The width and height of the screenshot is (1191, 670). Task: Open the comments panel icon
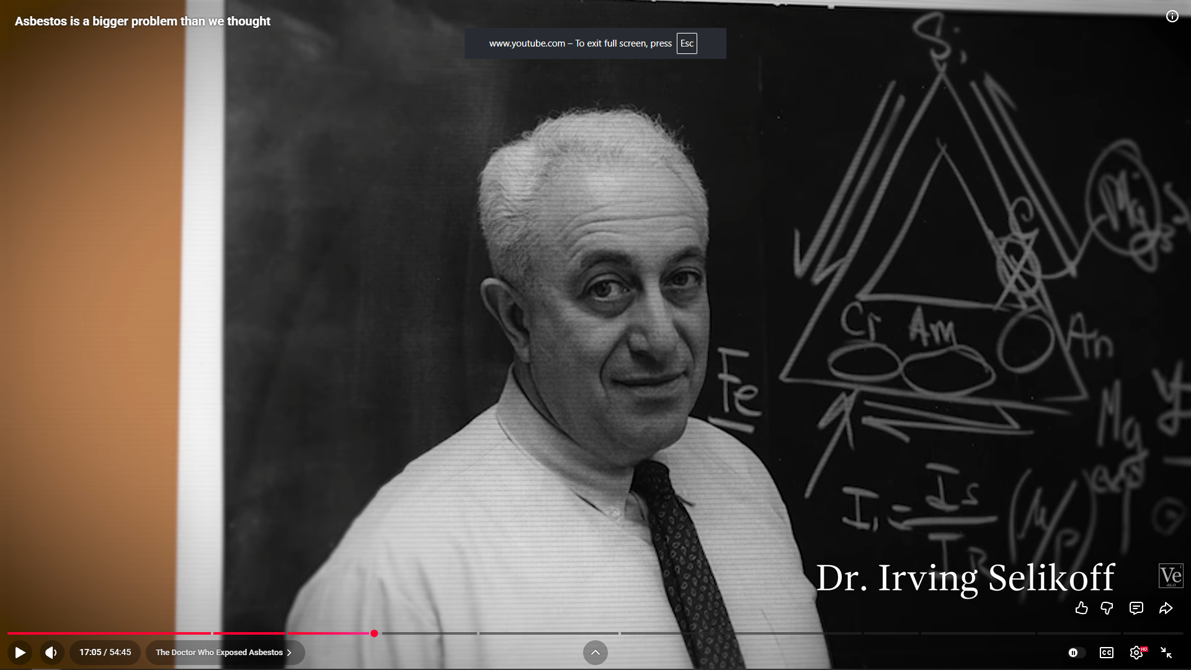click(1136, 608)
